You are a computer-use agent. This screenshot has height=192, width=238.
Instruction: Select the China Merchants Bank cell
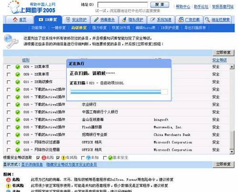click(172, 135)
